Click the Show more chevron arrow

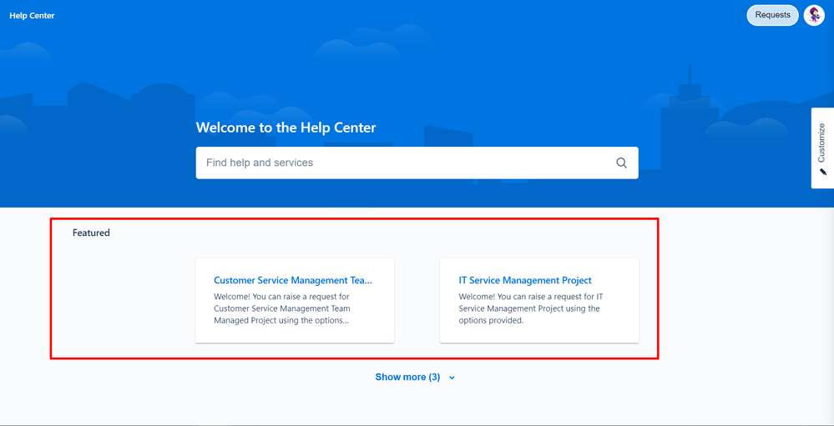(452, 378)
